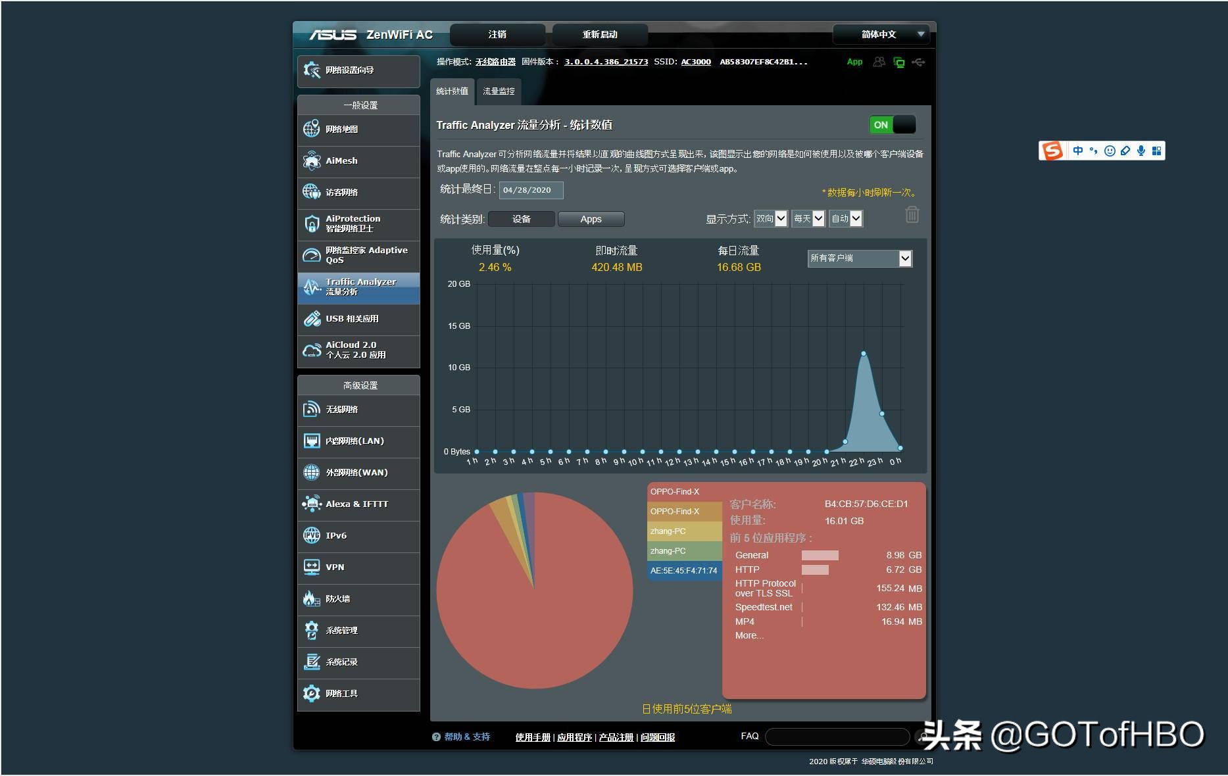1228x776 pixels.
Task: Open the 产品注册 registration link
Action: [616, 737]
